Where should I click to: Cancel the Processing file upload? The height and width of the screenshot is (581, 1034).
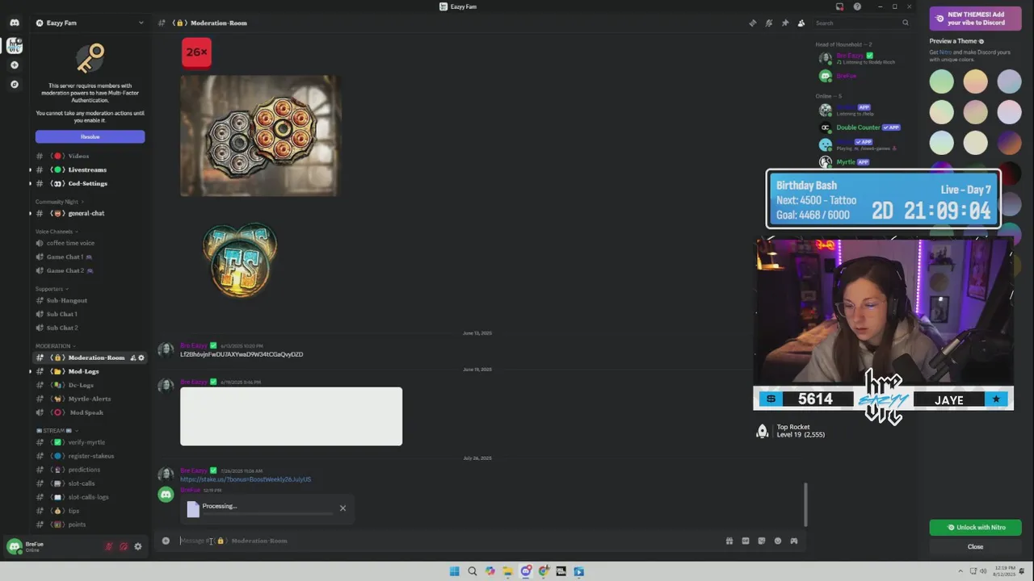click(343, 508)
